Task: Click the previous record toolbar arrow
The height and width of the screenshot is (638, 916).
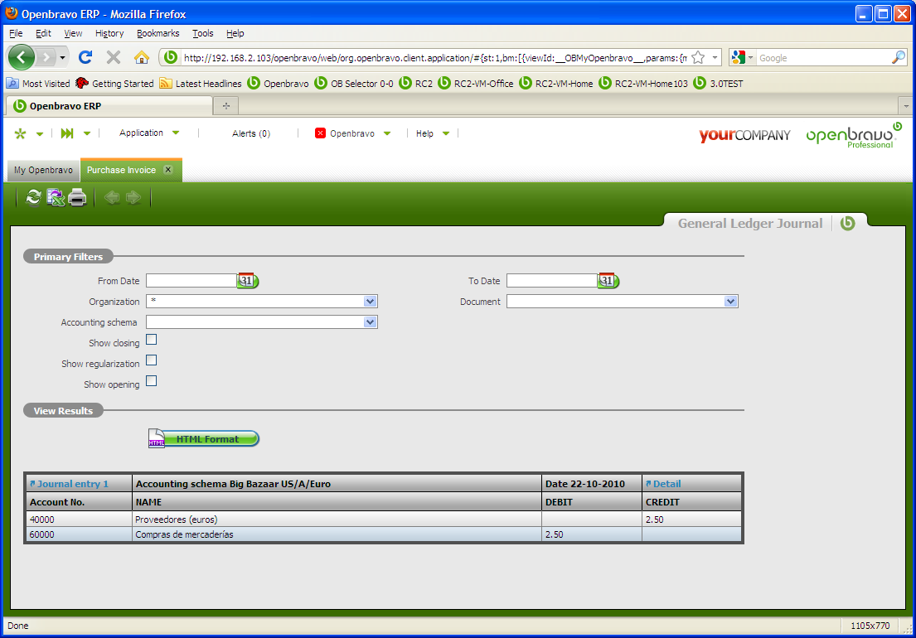Action: [x=112, y=198]
